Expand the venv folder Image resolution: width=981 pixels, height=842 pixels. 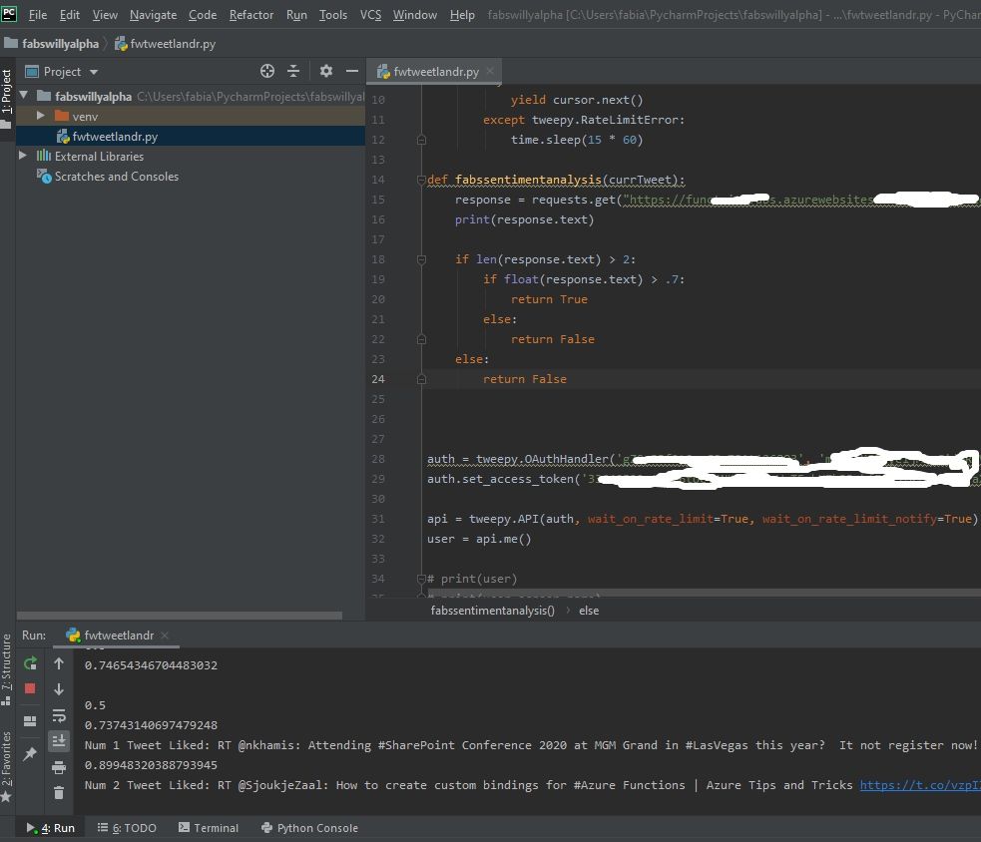[x=40, y=116]
